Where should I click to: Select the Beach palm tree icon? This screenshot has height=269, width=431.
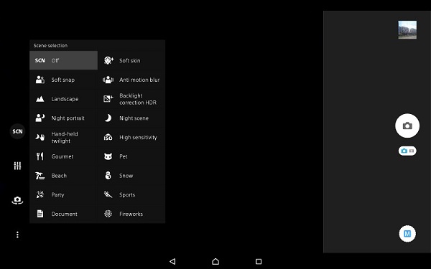coord(40,176)
